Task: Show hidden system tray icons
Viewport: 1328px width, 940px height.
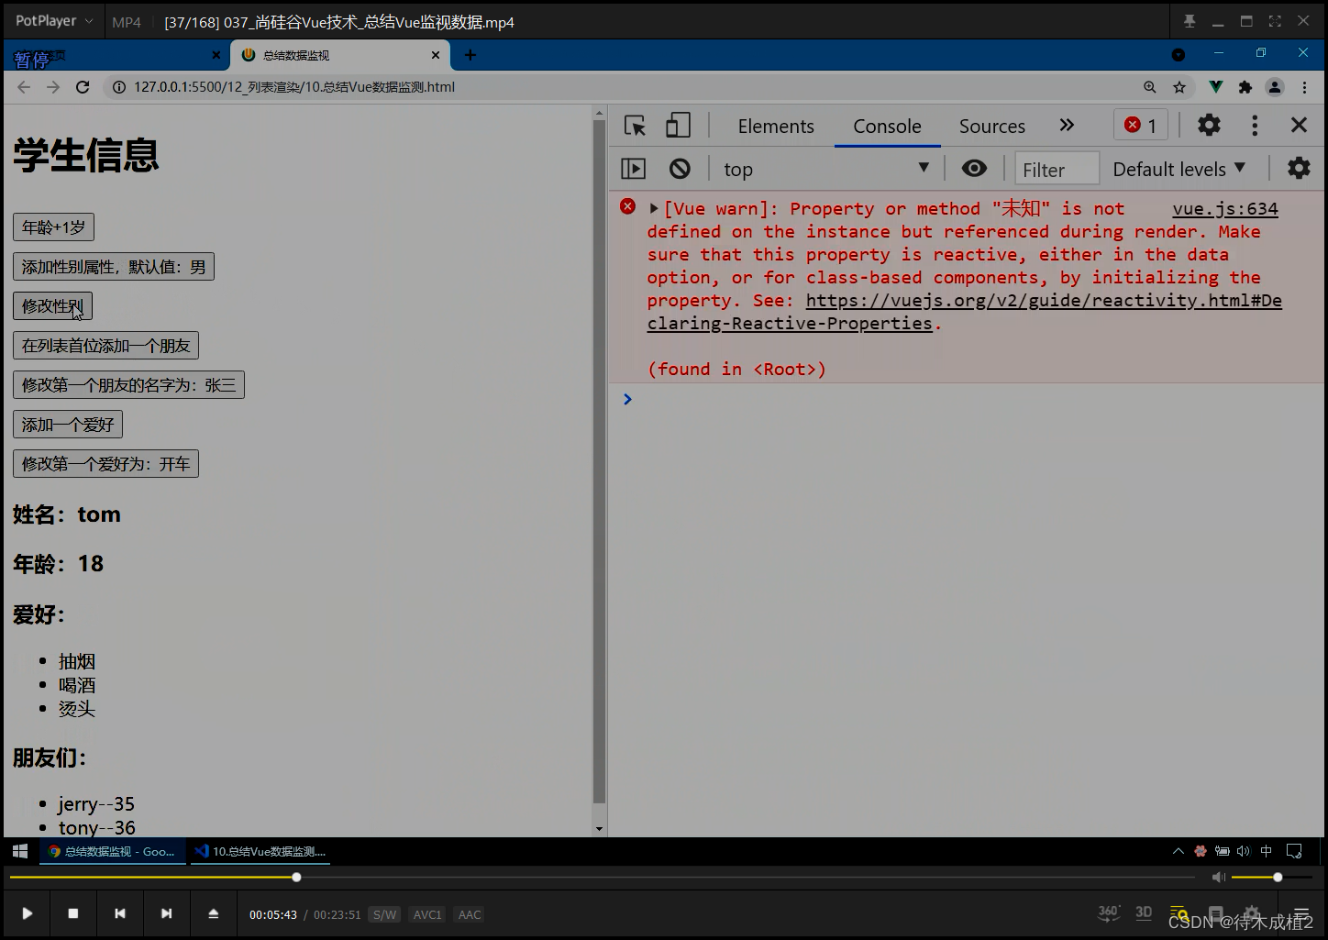Action: click(x=1178, y=851)
